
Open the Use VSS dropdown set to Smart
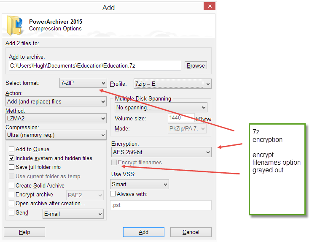coord(140,184)
